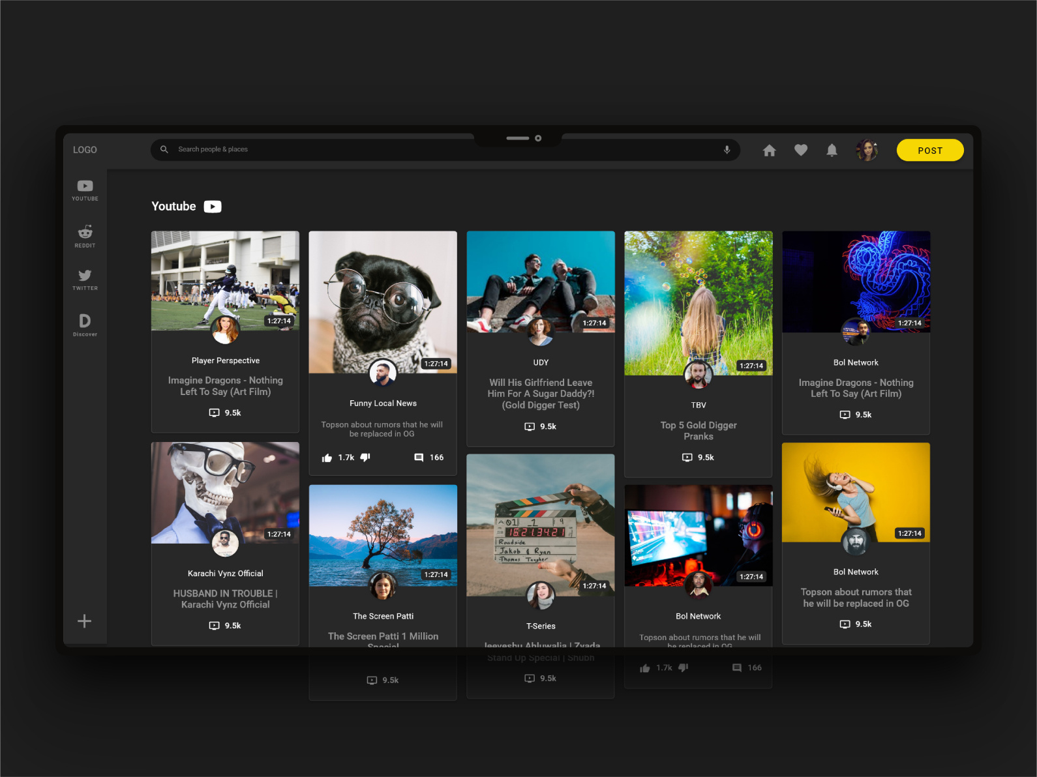Open the yellow dancing girl video thumbnail
1037x777 pixels.
click(x=856, y=492)
